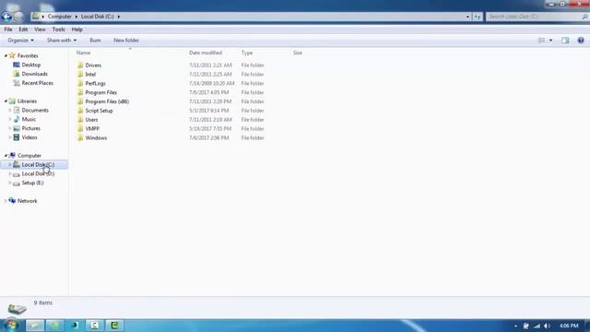
Task: Open the second green taskbar app
Action: pos(55,326)
